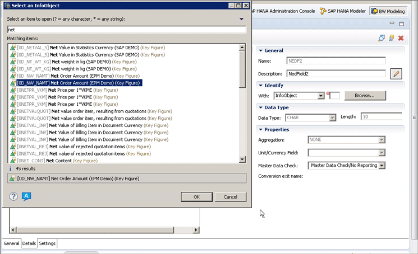Open the Settings tab
This screenshot has width=418, height=254.
point(47,243)
